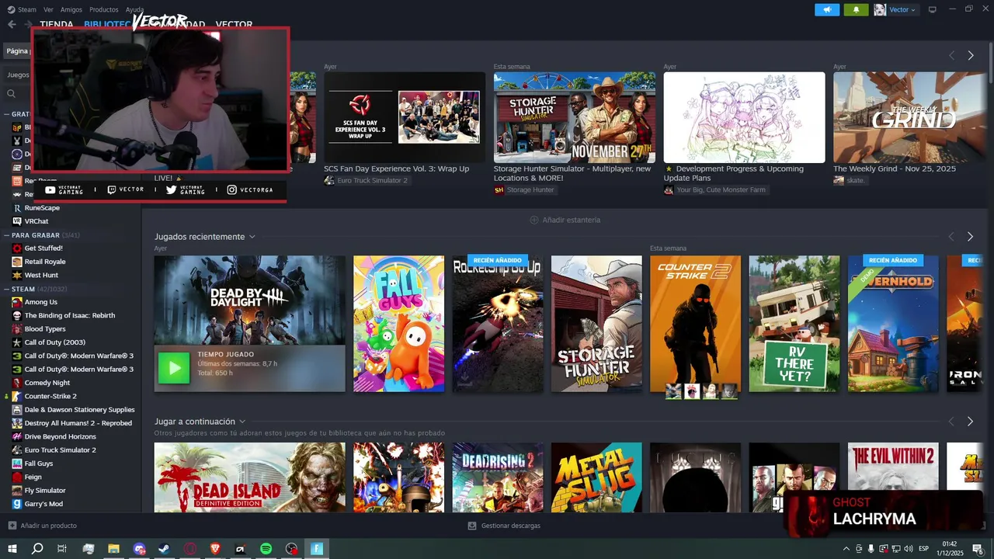The height and width of the screenshot is (559, 994).
Task: Open File Explorer from the taskbar
Action: click(114, 549)
